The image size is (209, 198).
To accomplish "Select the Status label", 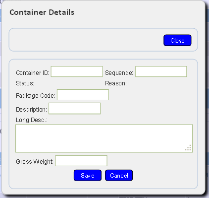I will tap(25, 83).
